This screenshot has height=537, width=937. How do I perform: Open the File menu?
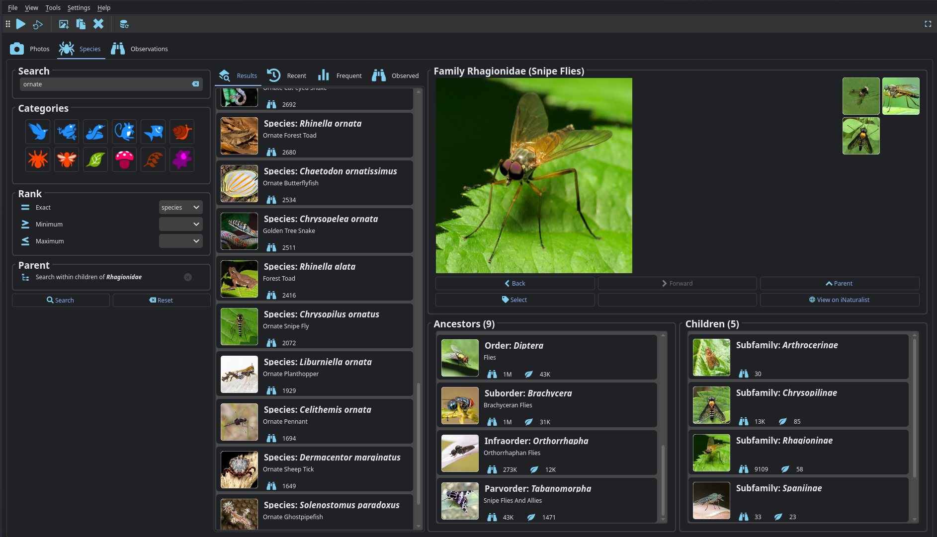13,7
